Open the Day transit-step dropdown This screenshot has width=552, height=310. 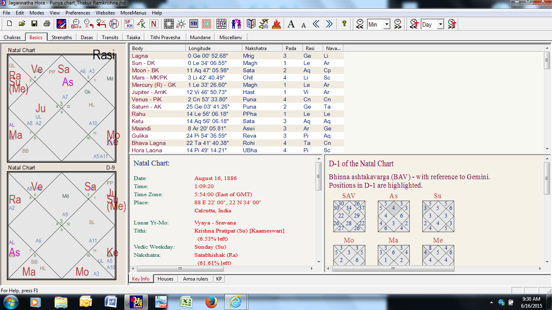click(440, 24)
